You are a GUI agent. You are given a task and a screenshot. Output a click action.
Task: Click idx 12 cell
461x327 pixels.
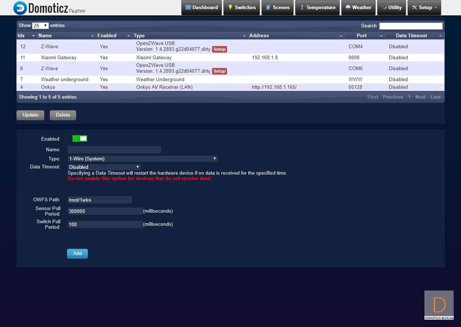[23, 46]
